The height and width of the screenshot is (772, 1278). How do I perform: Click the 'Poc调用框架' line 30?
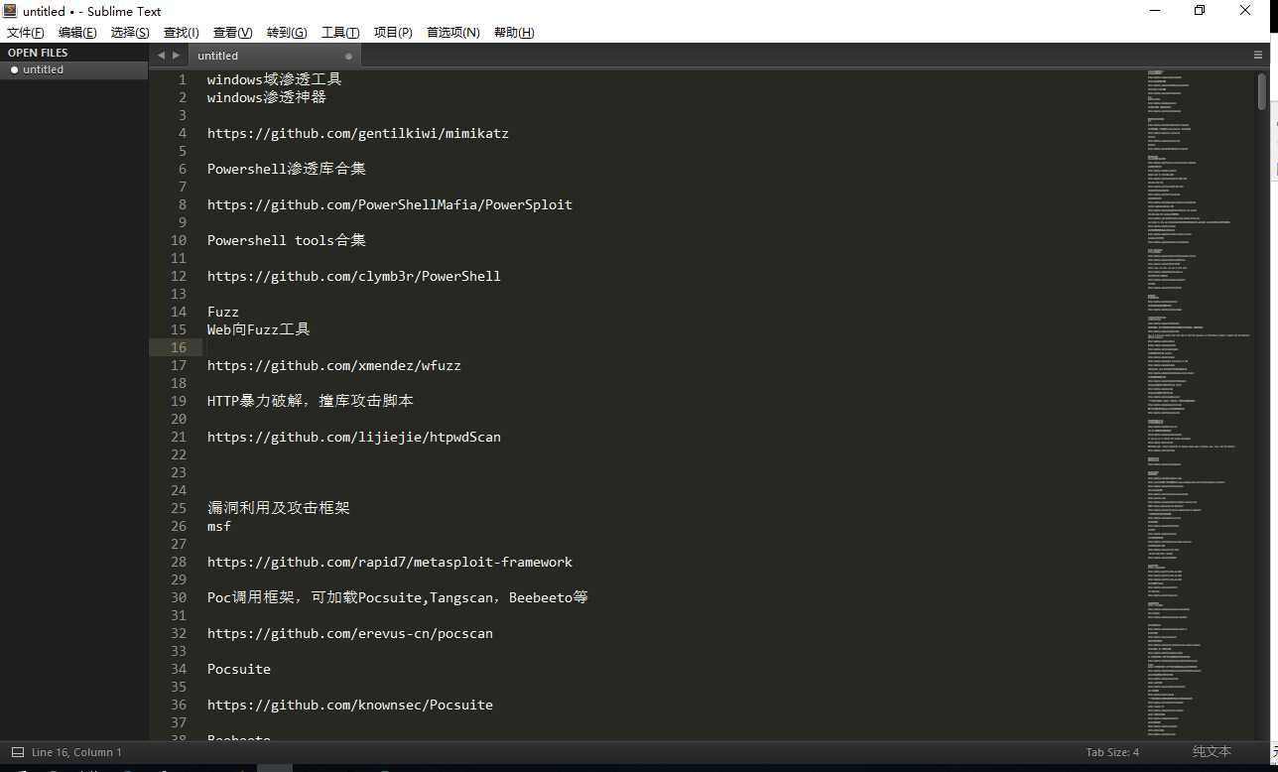tap(398, 597)
